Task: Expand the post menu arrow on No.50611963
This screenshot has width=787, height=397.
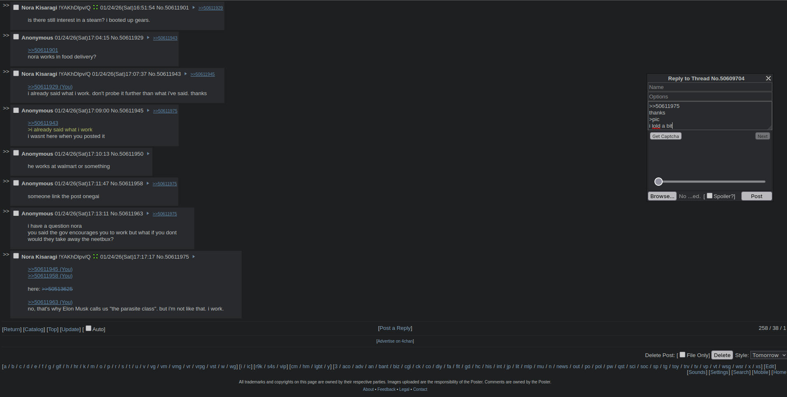Action: (x=148, y=213)
